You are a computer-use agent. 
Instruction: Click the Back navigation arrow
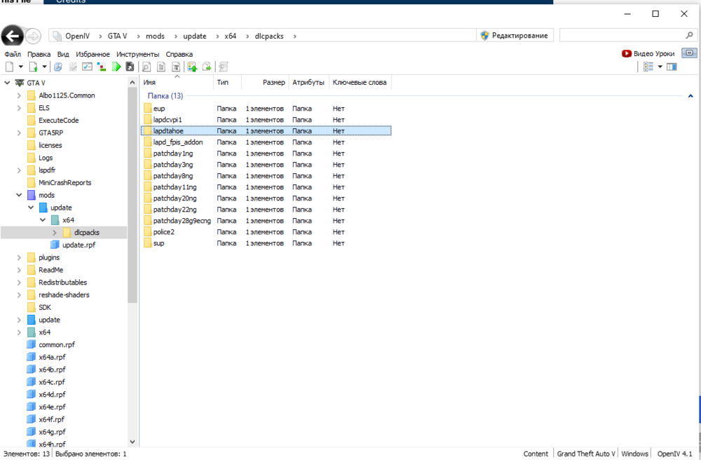click(x=12, y=36)
